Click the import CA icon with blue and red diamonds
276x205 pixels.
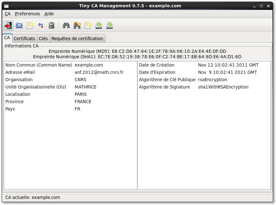tap(41, 25)
